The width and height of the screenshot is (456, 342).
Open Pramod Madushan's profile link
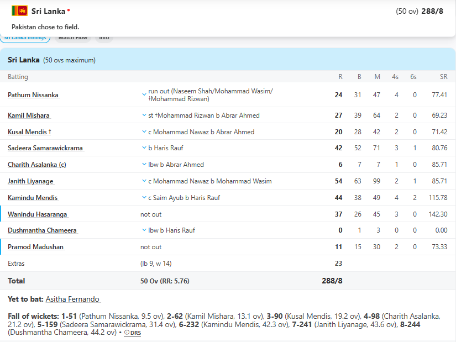click(x=36, y=247)
